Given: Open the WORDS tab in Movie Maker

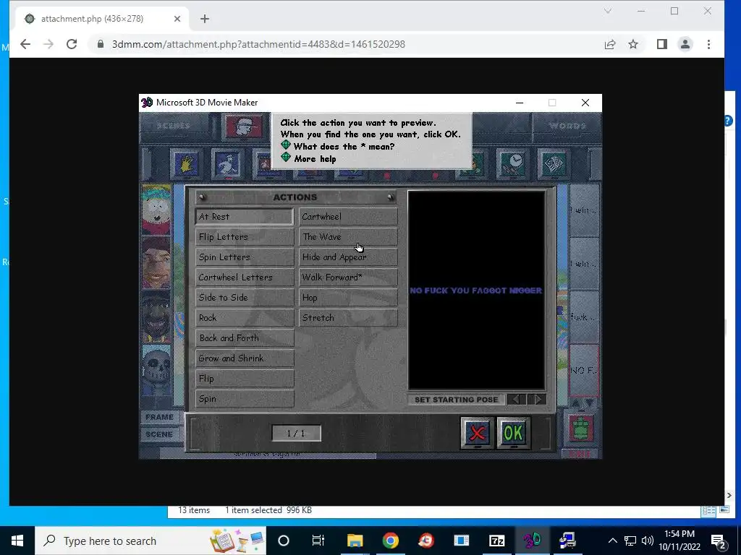Looking at the screenshot, I should tap(567, 126).
